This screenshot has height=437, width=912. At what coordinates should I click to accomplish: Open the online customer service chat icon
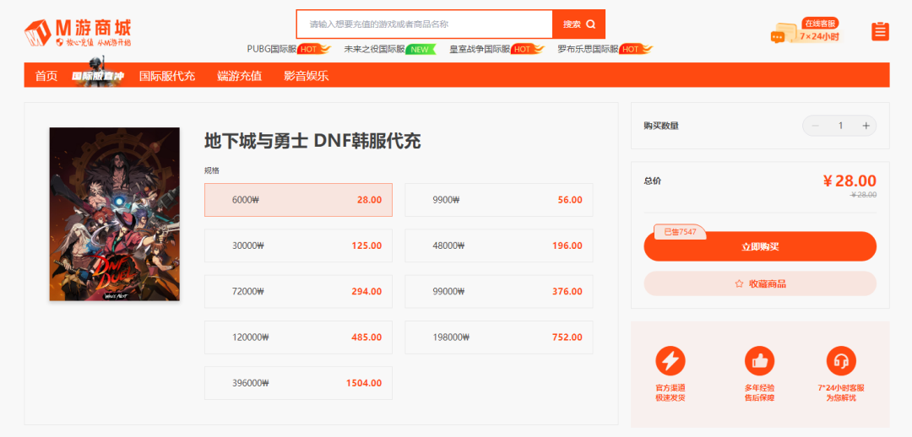(x=805, y=31)
